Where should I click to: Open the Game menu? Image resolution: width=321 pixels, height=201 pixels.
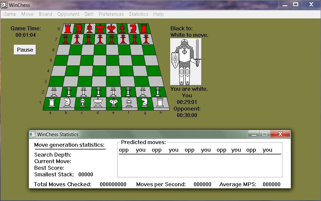10,14
